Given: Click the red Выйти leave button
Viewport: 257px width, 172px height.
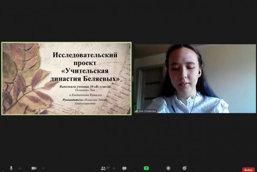Looking at the screenshot, I should pos(248,169).
